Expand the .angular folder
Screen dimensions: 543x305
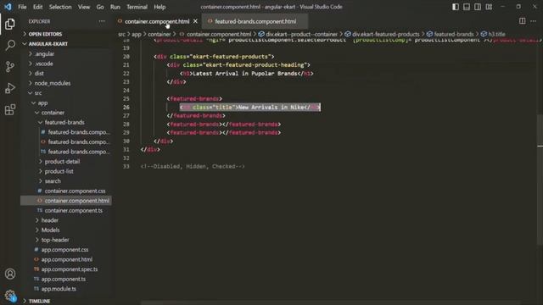coord(44,54)
